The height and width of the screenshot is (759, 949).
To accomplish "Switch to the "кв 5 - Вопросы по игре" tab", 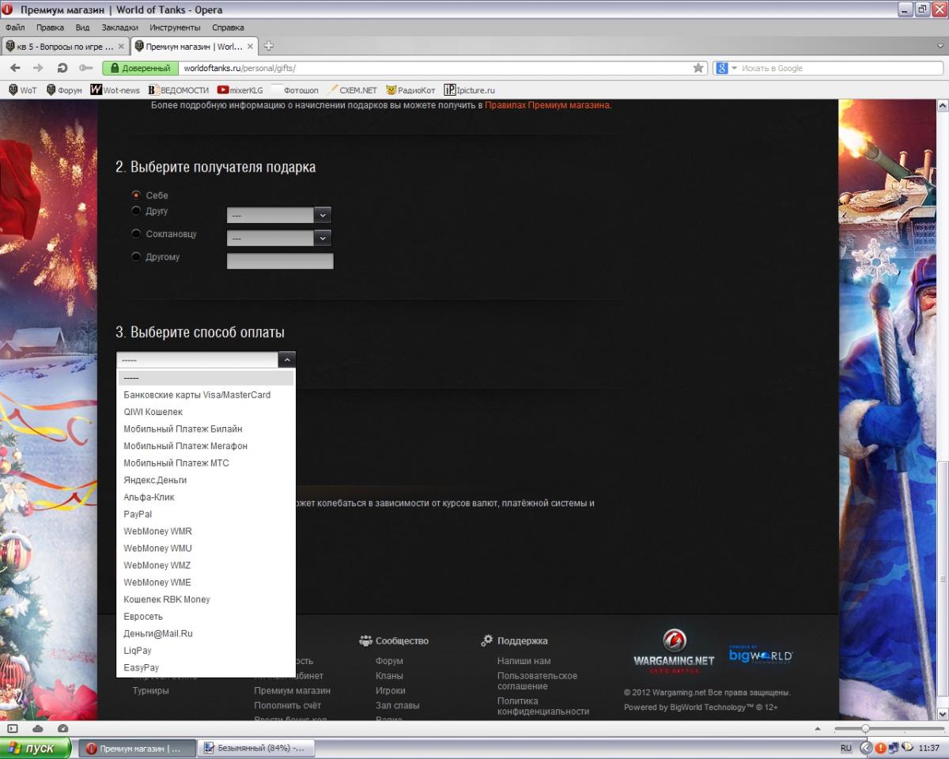I will pos(65,46).
